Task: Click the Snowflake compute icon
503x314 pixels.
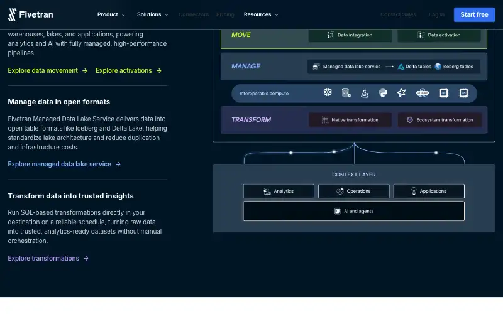Action: pyautogui.click(x=328, y=92)
